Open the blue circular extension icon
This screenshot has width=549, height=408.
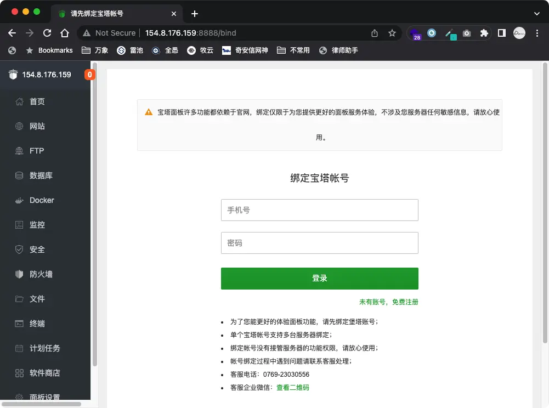[x=432, y=33]
